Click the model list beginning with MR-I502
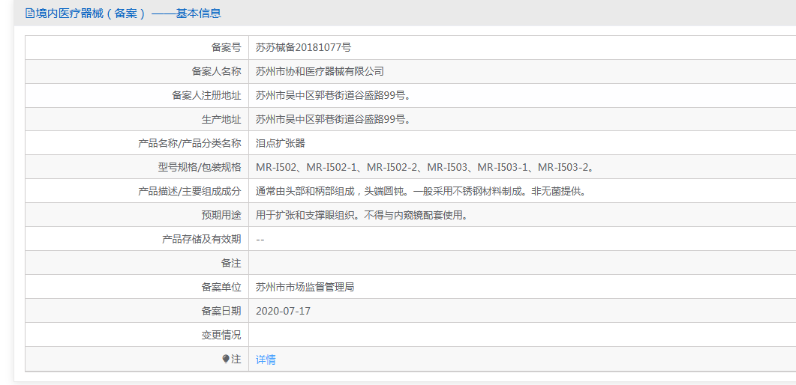This screenshot has width=796, height=385. point(425,167)
